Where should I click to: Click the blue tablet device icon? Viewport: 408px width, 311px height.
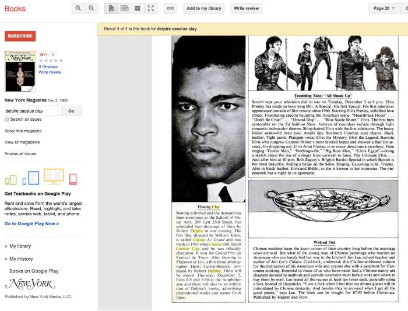coord(31,178)
